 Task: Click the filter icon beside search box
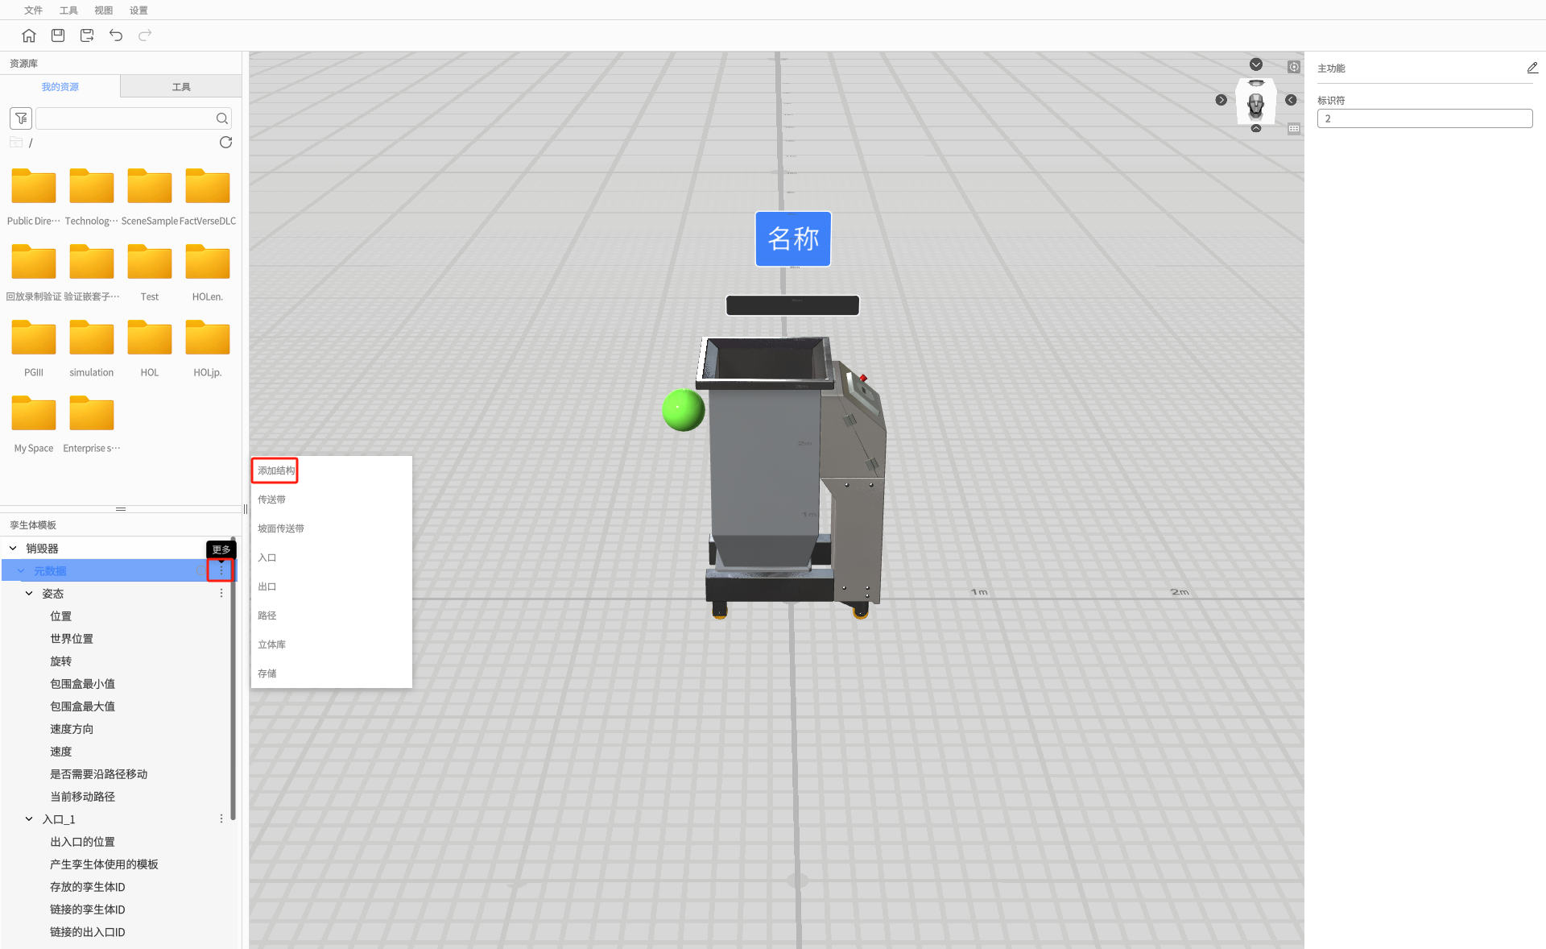pos(21,118)
